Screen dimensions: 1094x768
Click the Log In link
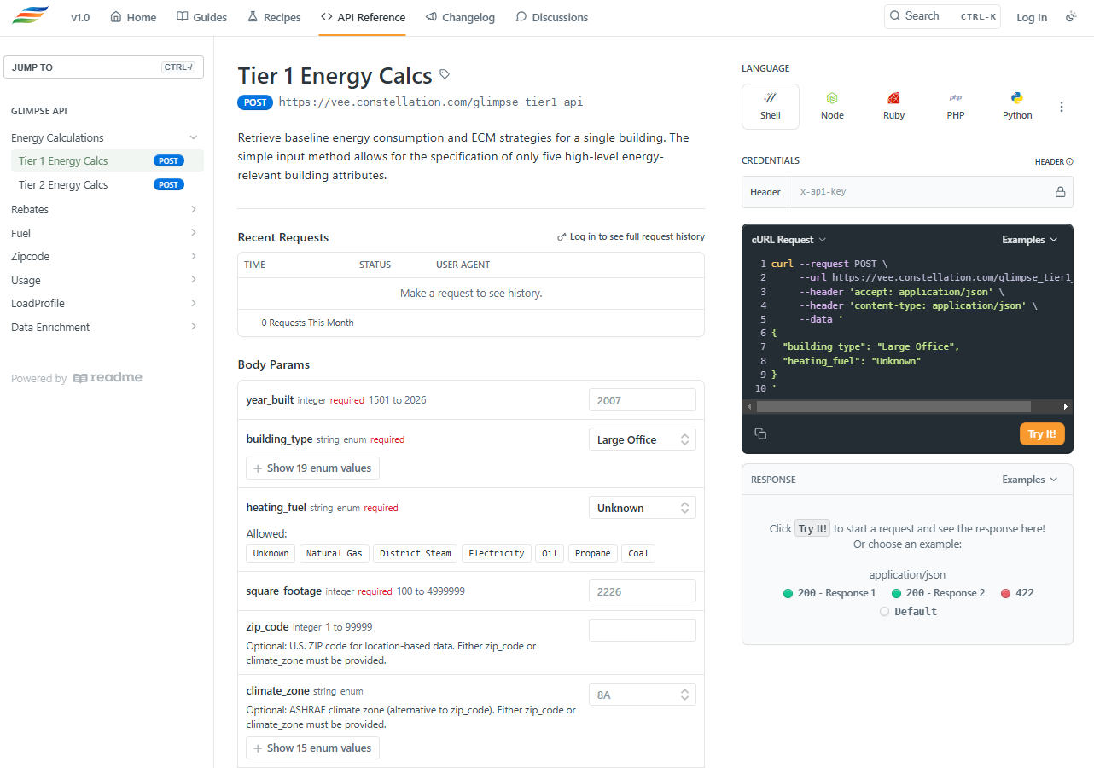coord(1032,17)
